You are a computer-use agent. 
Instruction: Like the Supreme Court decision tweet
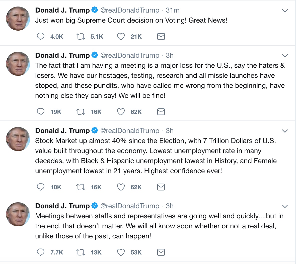pyautogui.click(x=121, y=37)
